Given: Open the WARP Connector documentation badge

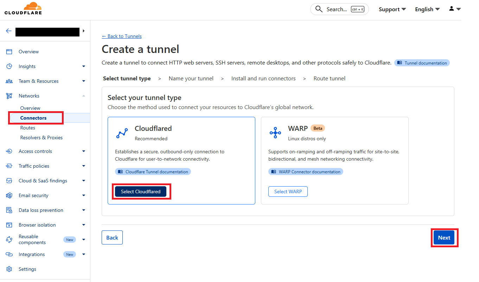Looking at the screenshot, I should point(306,172).
